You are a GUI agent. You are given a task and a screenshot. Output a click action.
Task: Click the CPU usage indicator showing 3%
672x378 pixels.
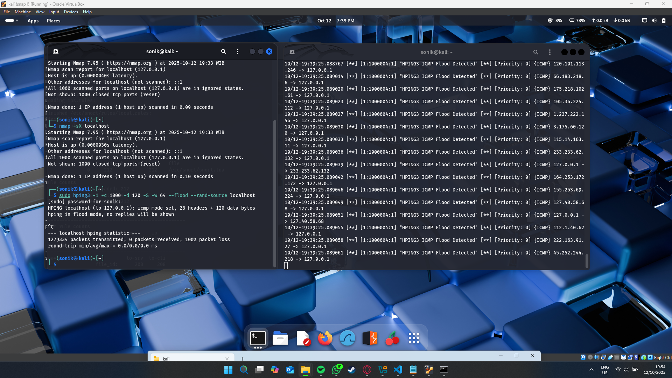(555, 21)
